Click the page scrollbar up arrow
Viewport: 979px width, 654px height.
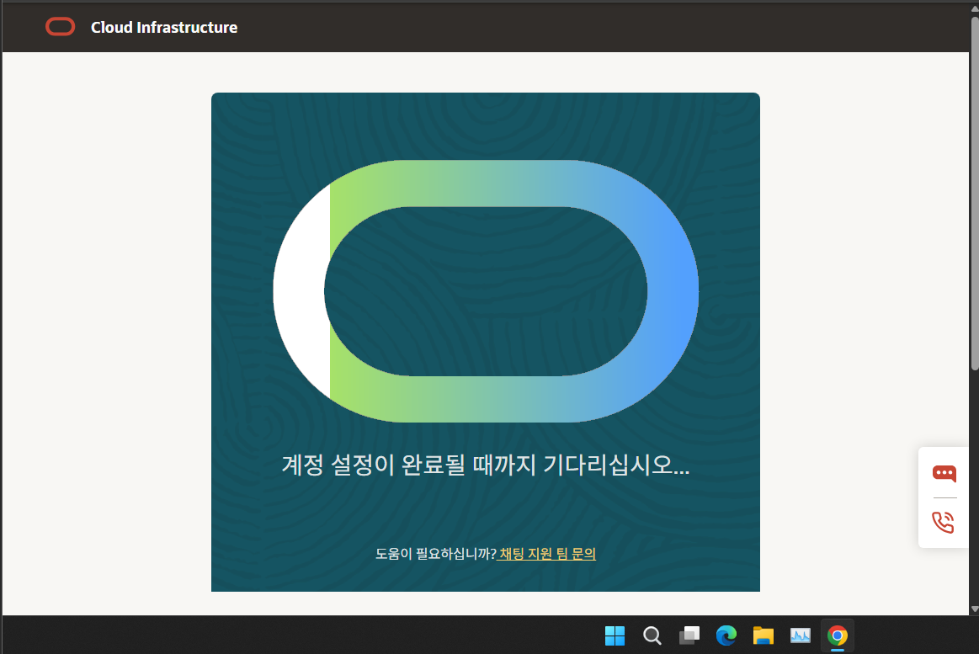click(x=974, y=8)
